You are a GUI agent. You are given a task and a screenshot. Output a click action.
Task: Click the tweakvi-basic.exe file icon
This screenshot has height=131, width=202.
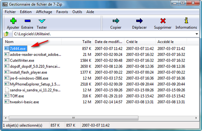(x=7, y=102)
